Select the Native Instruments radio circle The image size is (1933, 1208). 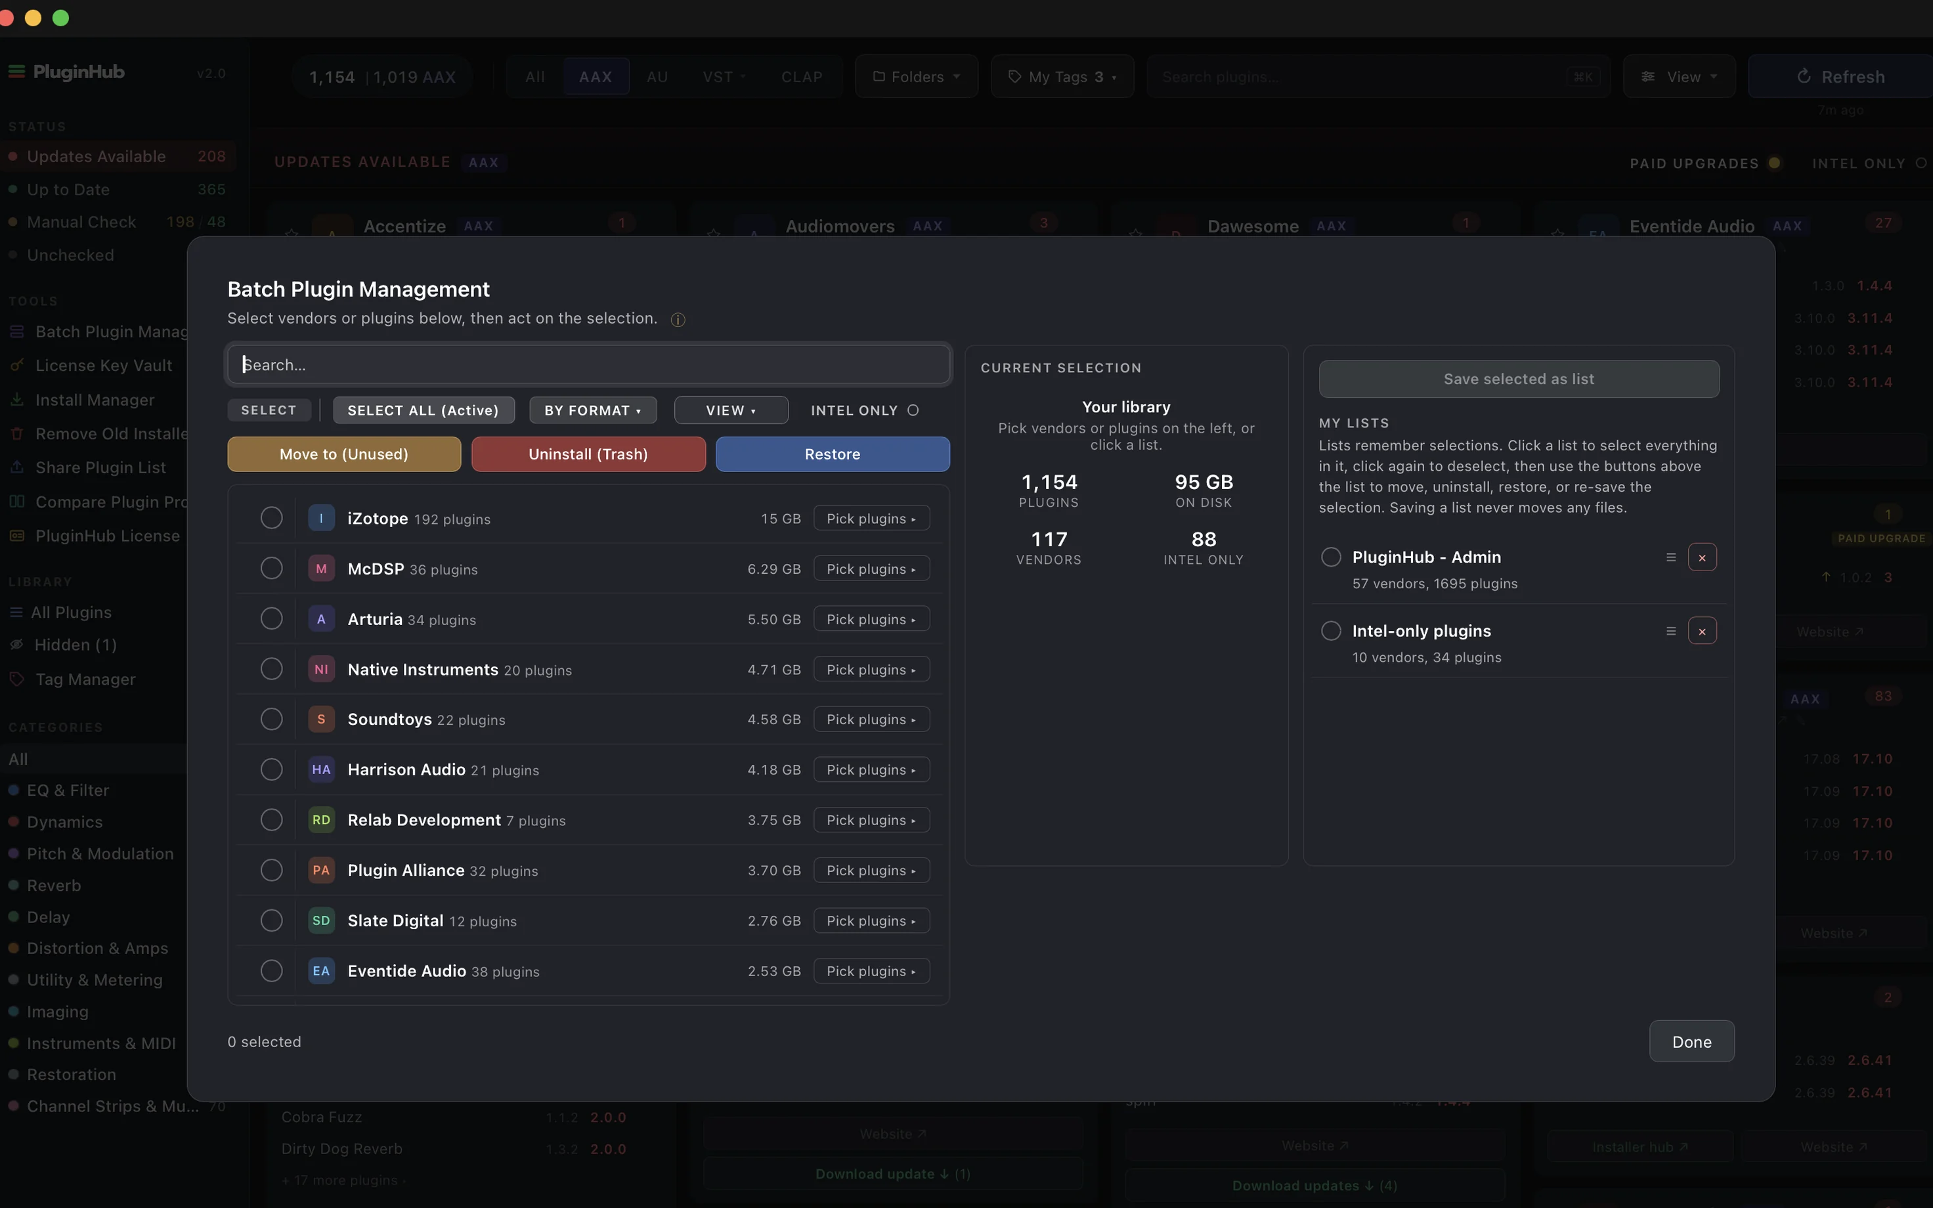click(272, 669)
